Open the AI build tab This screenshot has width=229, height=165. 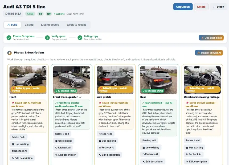pyautogui.click(x=13, y=25)
